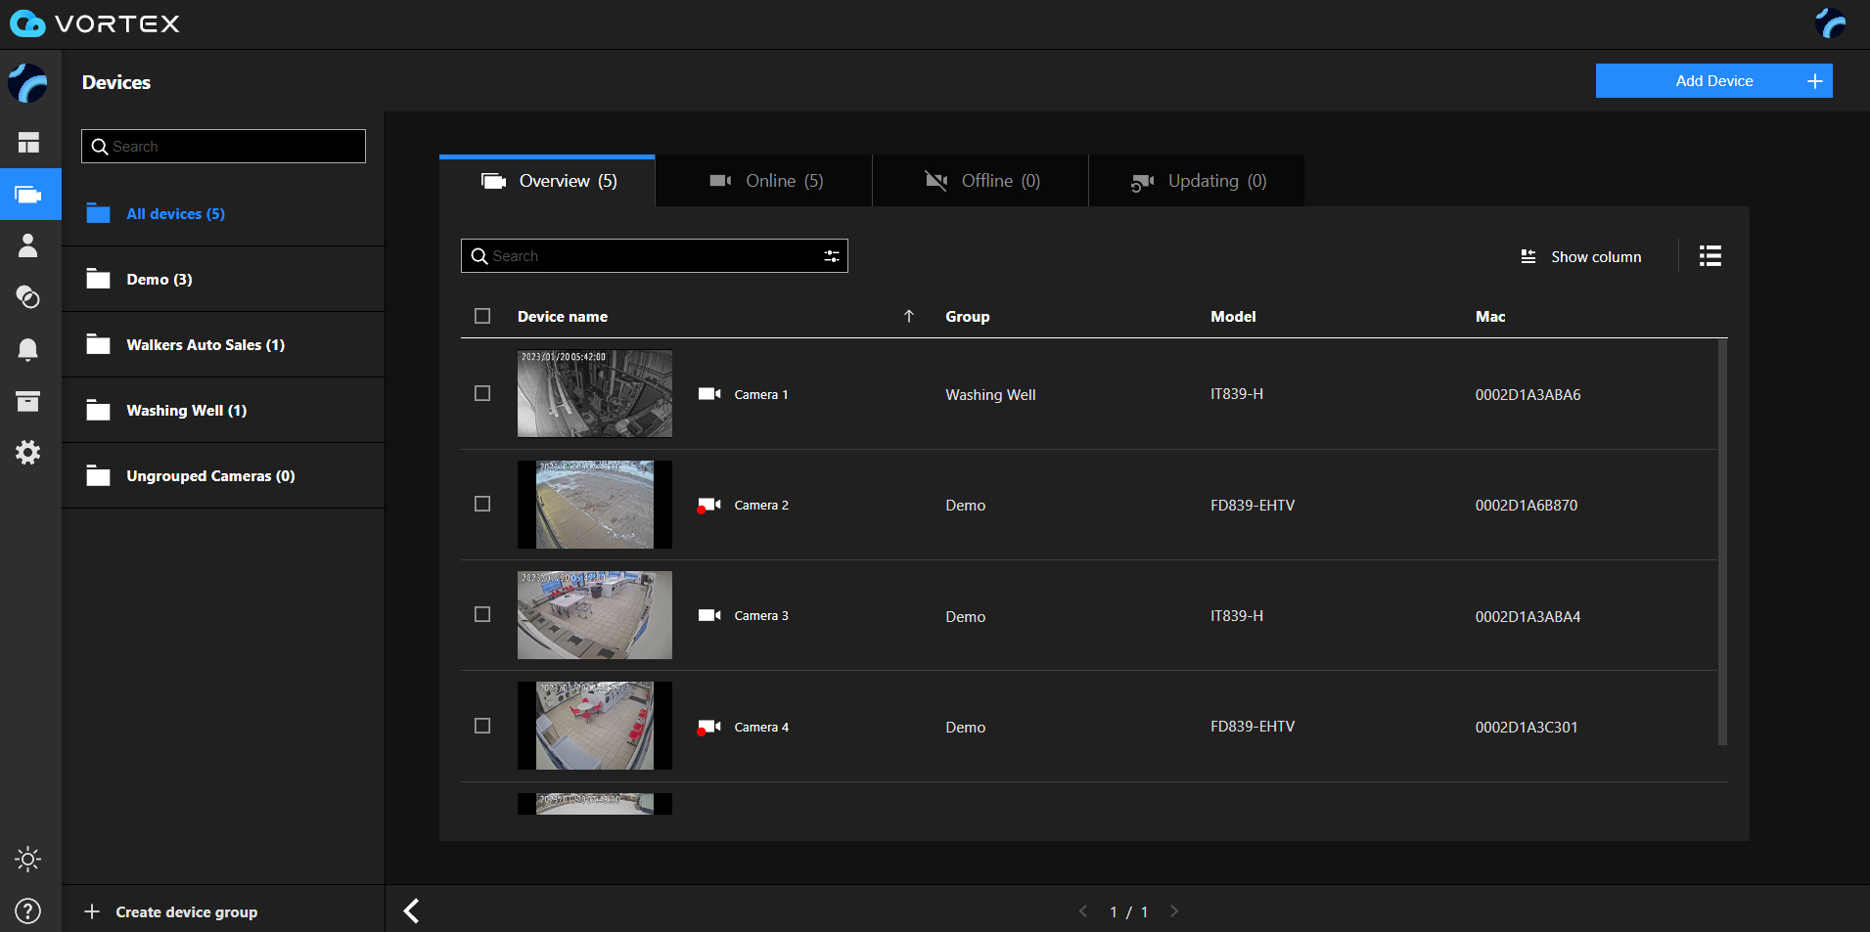Click the Add Device button

(1713, 81)
